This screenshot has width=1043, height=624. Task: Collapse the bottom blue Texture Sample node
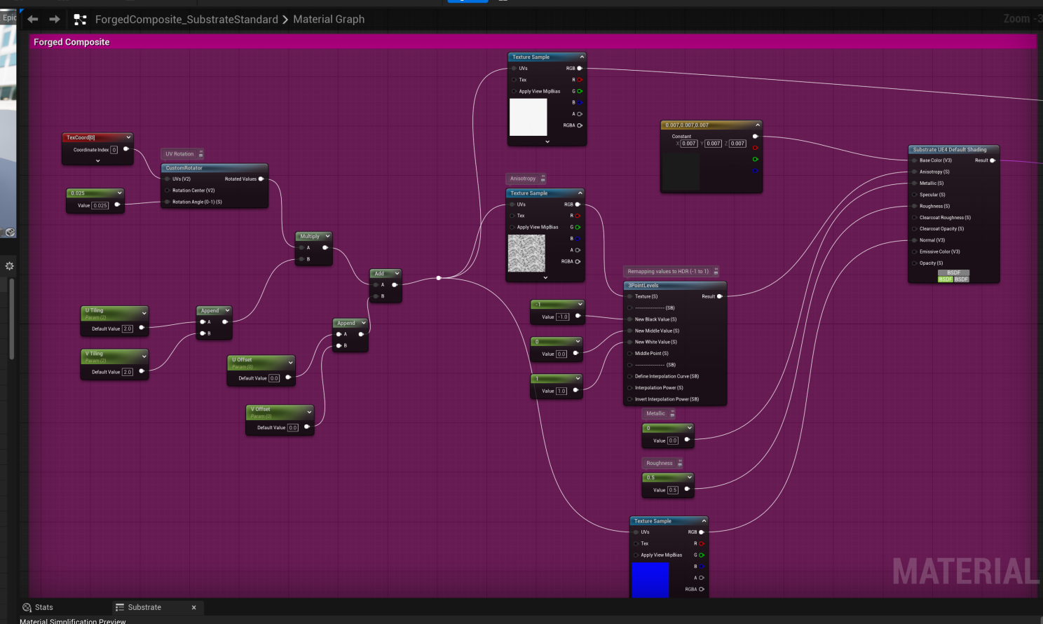(x=704, y=521)
